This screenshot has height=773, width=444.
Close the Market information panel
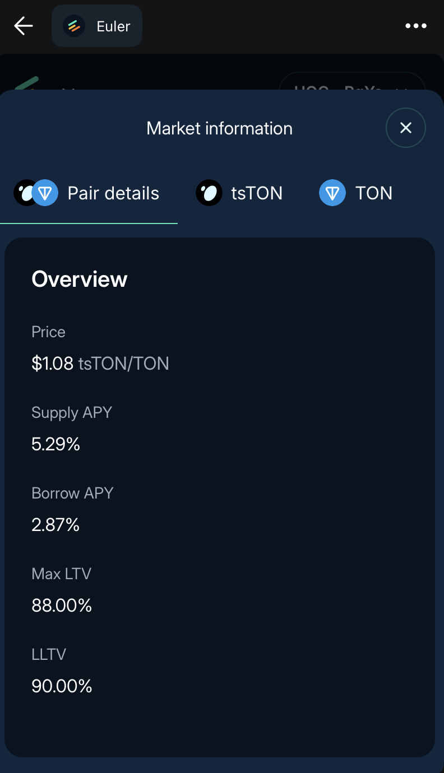tap(406, 128)
